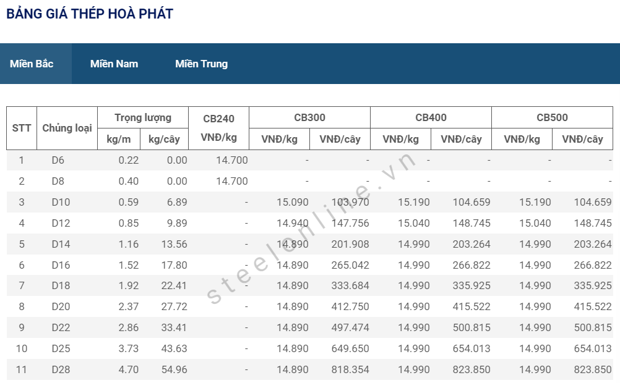Viewport: 620px width, 383px height.
Task: Click the CB300 group header
Action: coord(309,117)
